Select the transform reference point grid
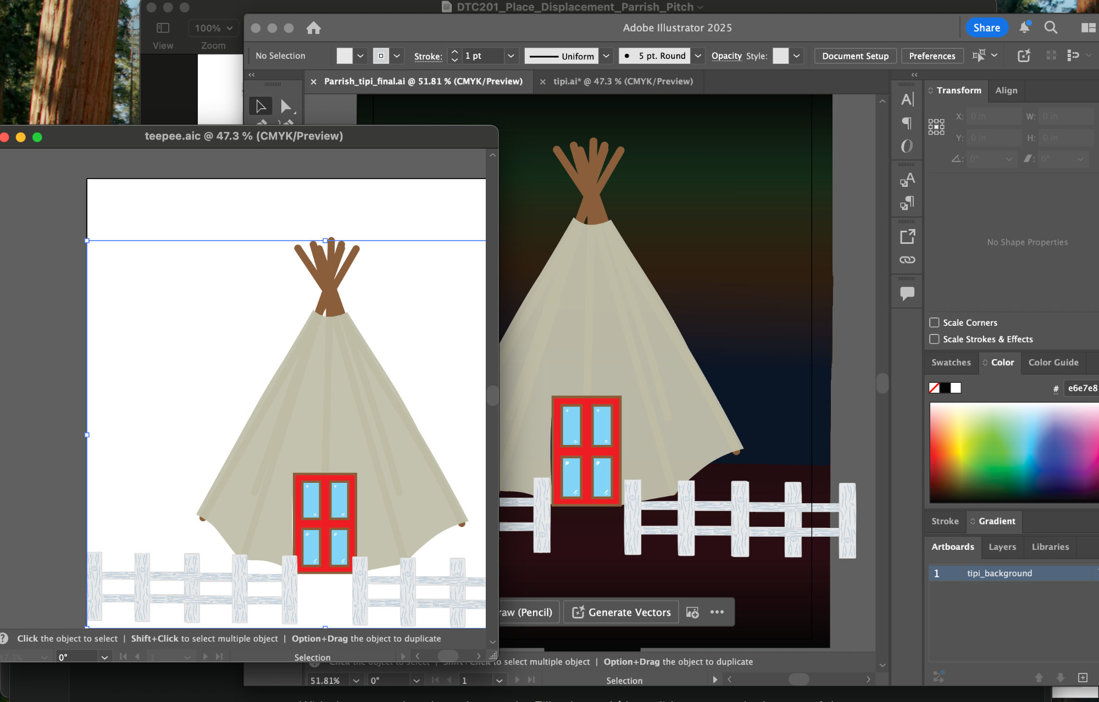 [936, 127]
